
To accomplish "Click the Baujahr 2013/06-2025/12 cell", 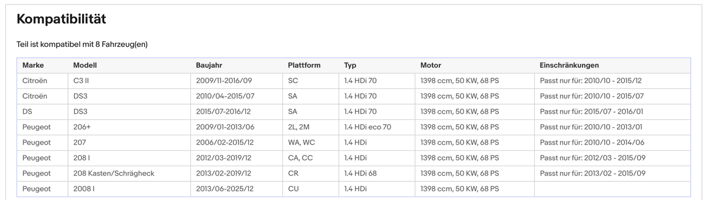I will [224, 189].
